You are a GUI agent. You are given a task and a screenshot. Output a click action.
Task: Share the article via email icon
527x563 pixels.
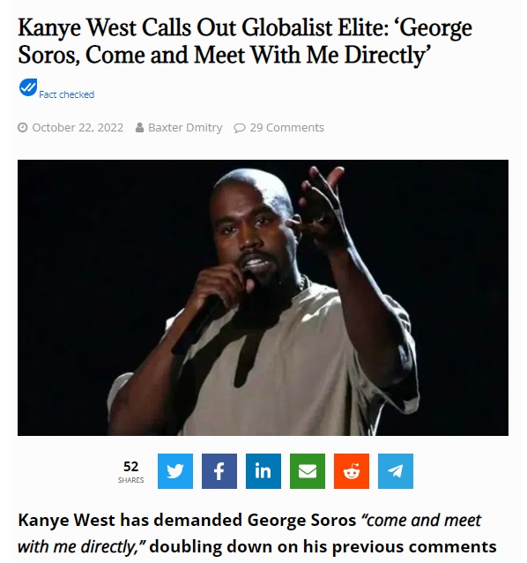[308, 470]
